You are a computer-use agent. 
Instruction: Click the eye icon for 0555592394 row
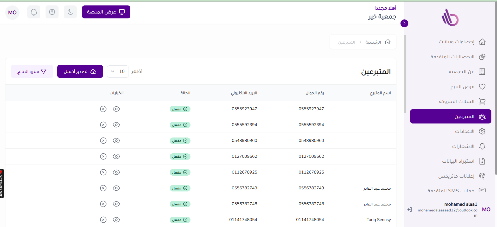(x=116, y=125)
